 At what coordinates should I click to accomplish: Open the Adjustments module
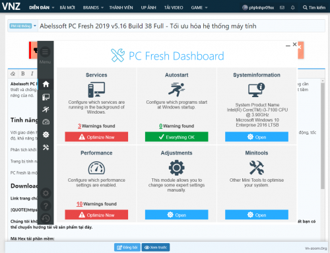176,215
